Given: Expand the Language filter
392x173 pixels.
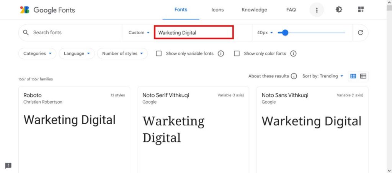Looking at the screenshot, I should 77,53.
